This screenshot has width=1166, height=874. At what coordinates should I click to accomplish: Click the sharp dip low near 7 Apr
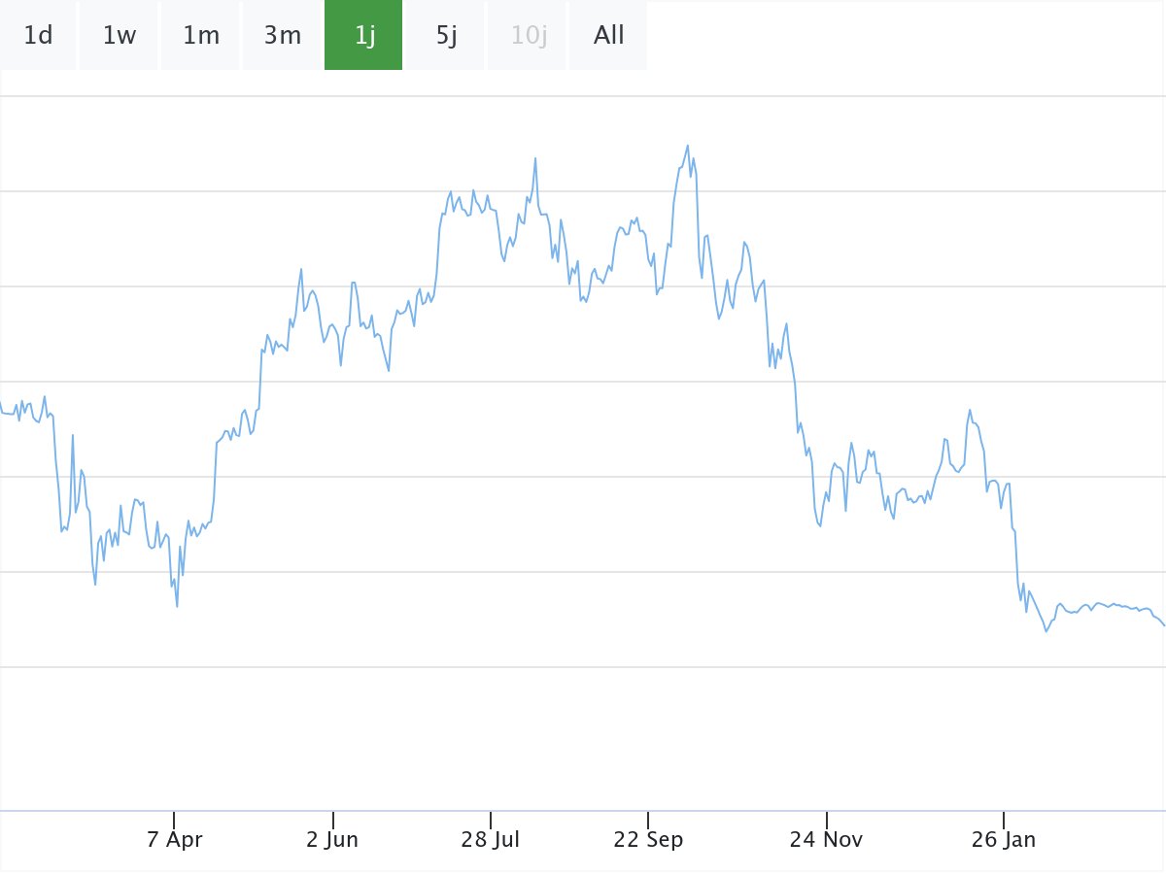177,607
